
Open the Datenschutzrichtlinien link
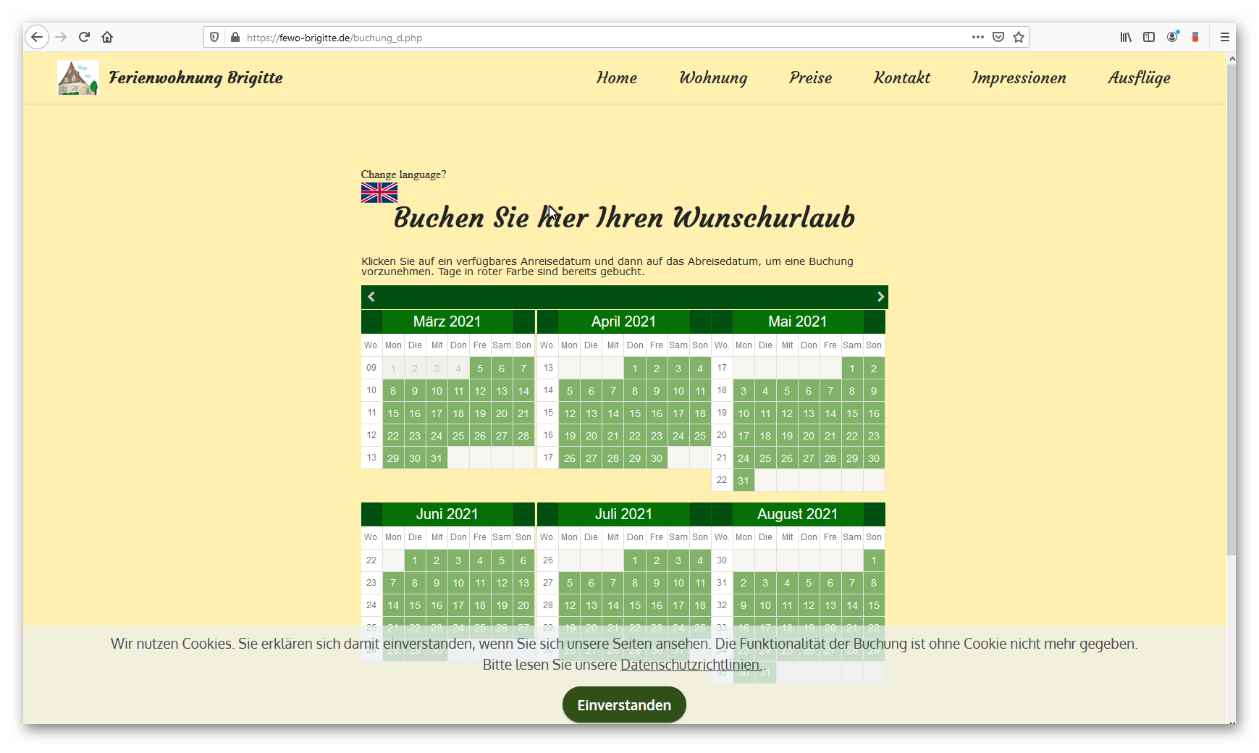[x=690, y=665]
